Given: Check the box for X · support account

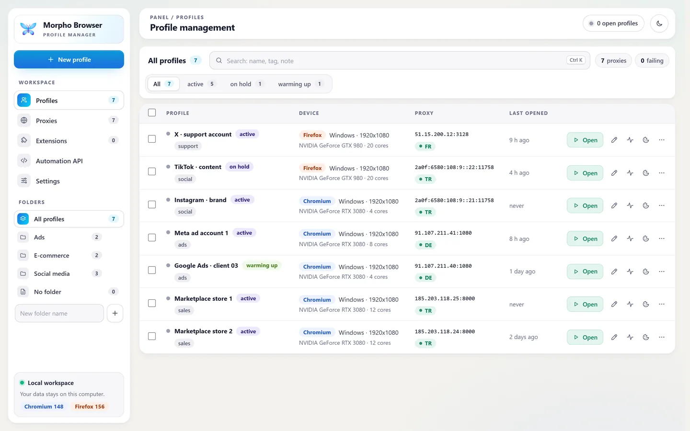Looking at the screenshot, I should 152,139.
